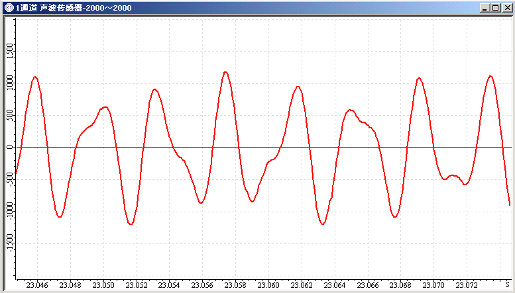Click the 500 amplitude axis label
The image size is (515, 293).
pyautogui.click(x=9, y=115)
